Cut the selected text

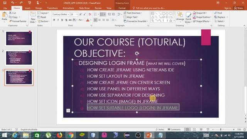pos(12,13)
